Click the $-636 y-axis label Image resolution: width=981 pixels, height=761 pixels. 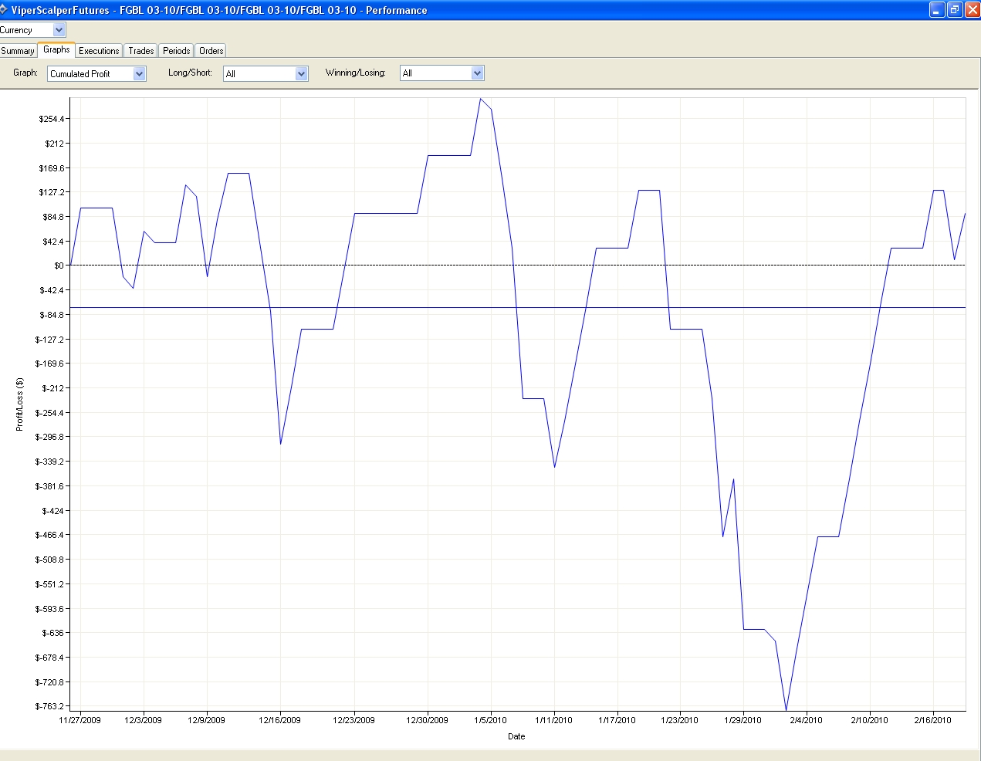coord(53,633)
